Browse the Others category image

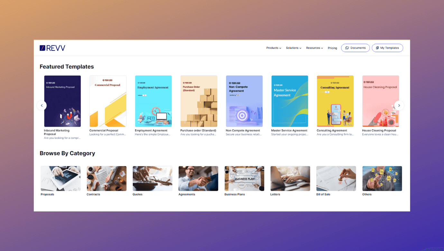click(382, 179)
